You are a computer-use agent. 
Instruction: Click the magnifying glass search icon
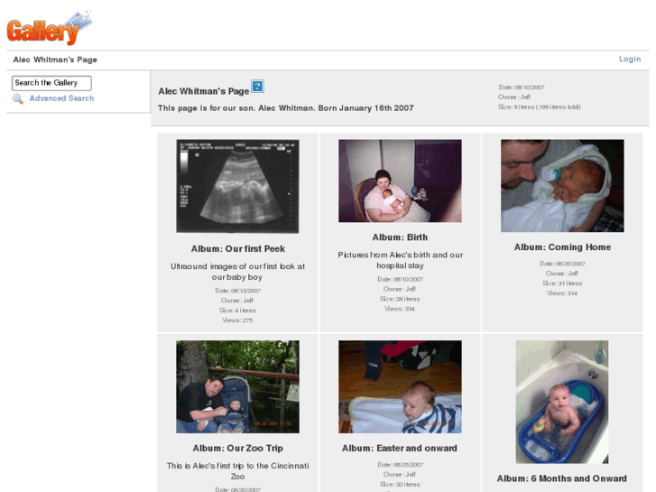point(17,98)
